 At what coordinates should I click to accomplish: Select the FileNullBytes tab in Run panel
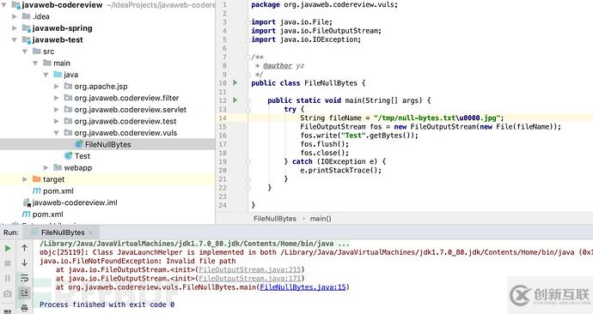pos(63,232)
